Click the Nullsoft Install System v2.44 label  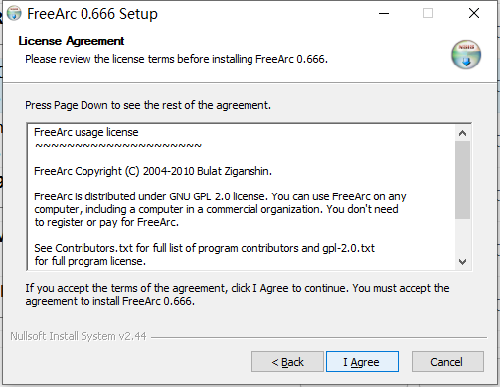[x=79, y=336]
